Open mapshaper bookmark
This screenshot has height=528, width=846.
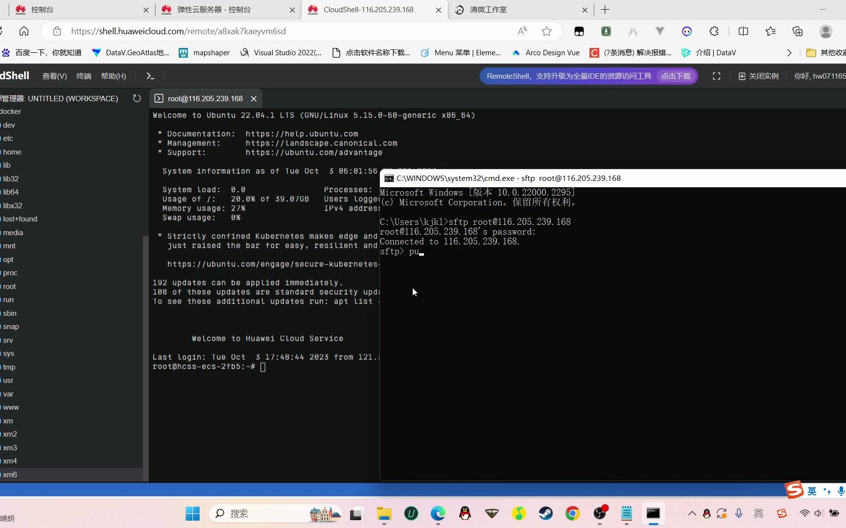205,53
